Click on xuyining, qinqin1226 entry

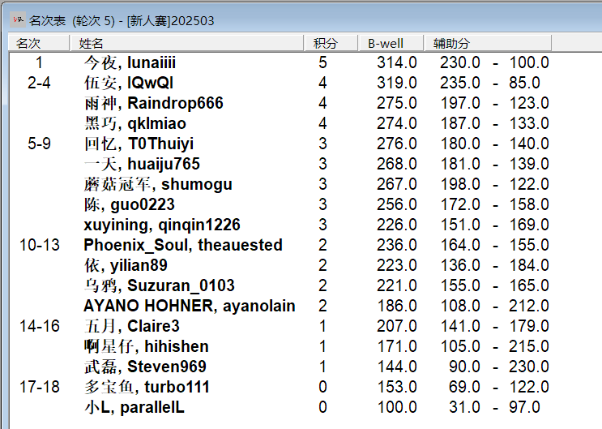(162, 225)
